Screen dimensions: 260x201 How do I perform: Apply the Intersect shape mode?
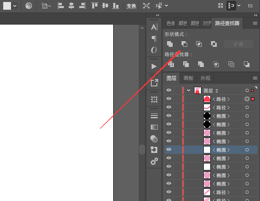(199, 44)
